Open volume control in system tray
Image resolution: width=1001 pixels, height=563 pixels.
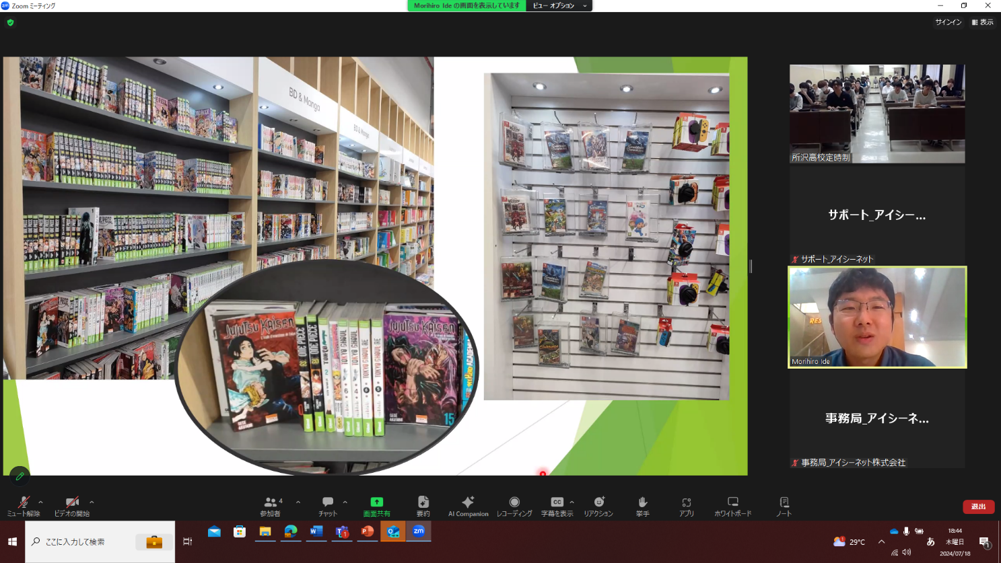tap(907, 552)
